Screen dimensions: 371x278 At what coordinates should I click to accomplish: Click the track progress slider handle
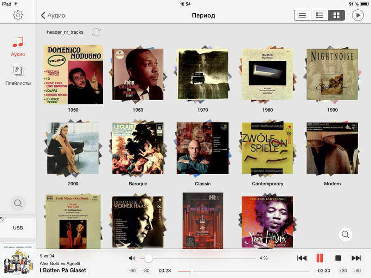pos(192,271)
